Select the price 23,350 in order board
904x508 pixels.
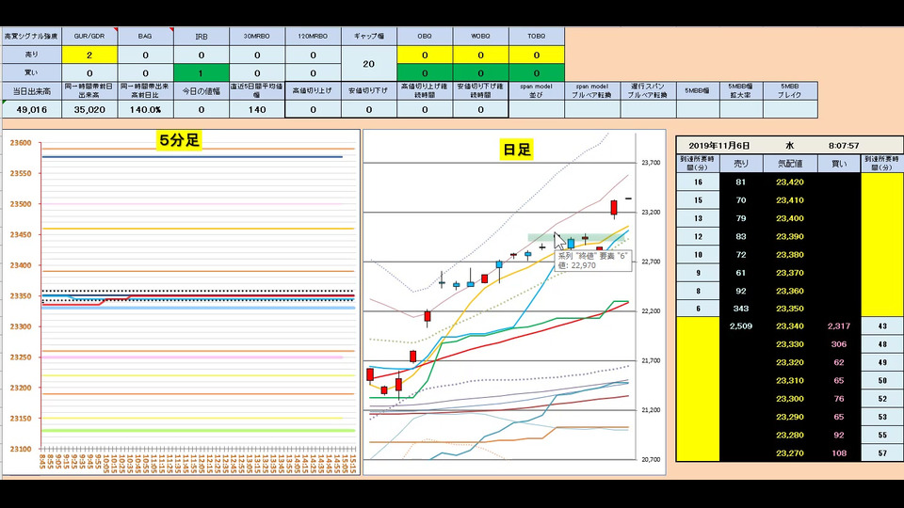790,309
